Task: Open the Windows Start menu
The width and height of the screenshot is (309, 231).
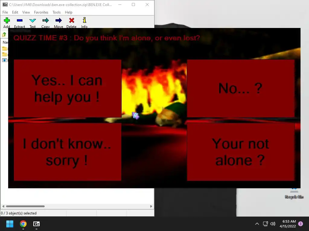Action: (x=10, y=224)
